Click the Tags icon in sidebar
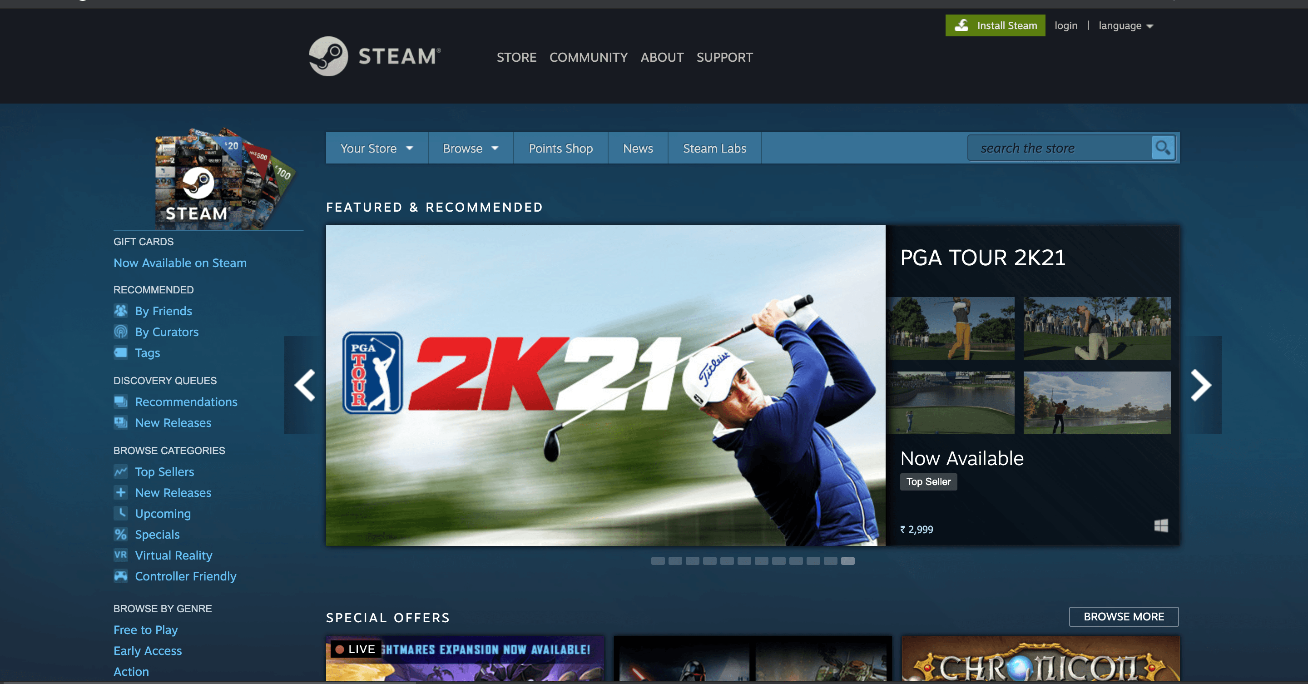The image size is (1308, 684). coord(120,352)
